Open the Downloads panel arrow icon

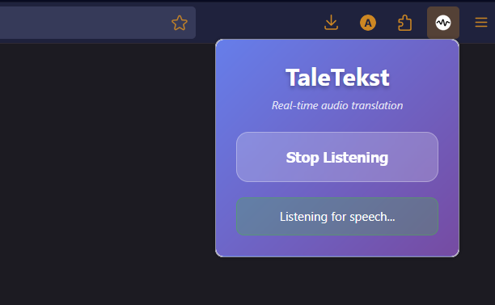pyautogui.click(x=331, y=23)
